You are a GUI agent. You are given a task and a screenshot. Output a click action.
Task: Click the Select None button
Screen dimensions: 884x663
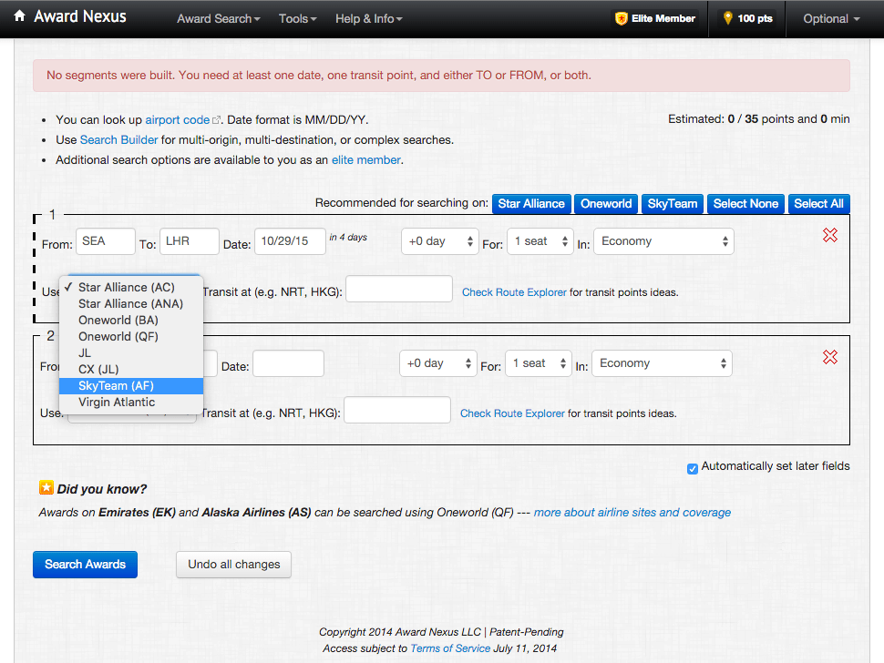pos(745,203)
